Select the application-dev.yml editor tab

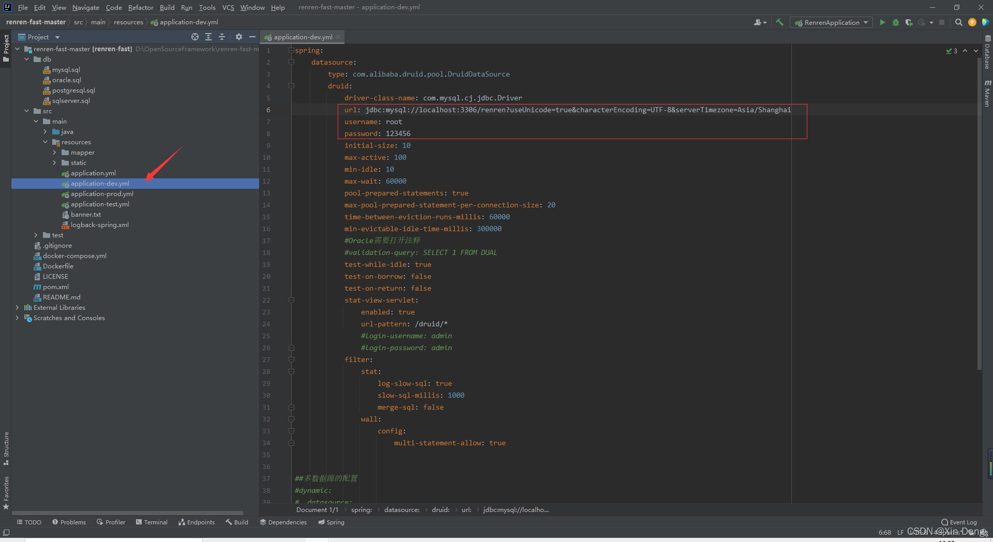coord(303,37)
